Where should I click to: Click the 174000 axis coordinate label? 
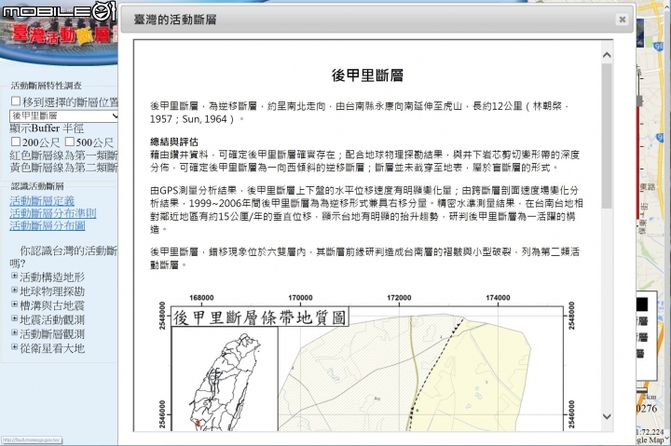pos(498,298)
